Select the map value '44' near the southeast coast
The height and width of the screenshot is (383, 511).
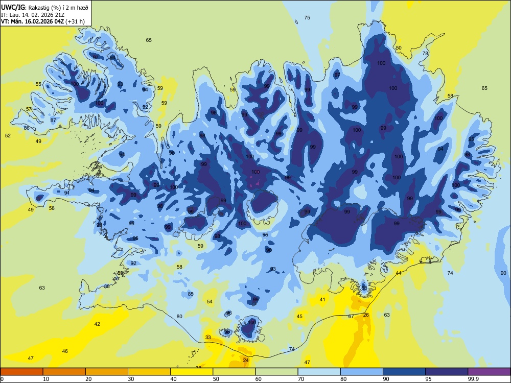(399, 273)
